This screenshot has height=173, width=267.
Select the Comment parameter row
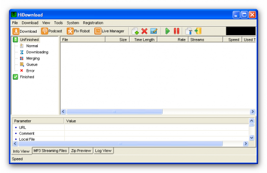(x=131, y=134)
